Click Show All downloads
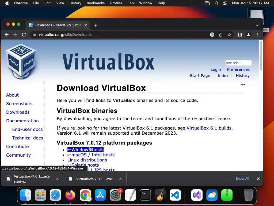274x206 pixels. [x=242, y=178]
